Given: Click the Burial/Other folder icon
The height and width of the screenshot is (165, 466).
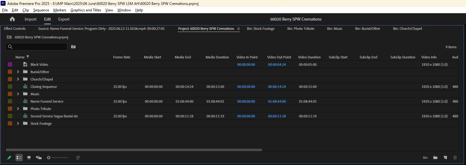Looking at the screenshot, I should tap(25, 72).
